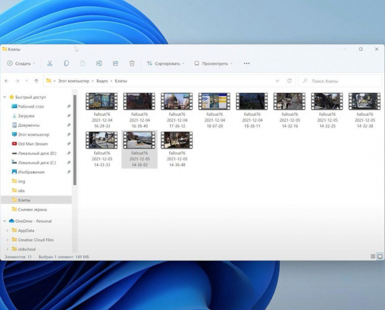Click the Delete trash icon
Screen dimensions: 385x310
coord(132,63)
